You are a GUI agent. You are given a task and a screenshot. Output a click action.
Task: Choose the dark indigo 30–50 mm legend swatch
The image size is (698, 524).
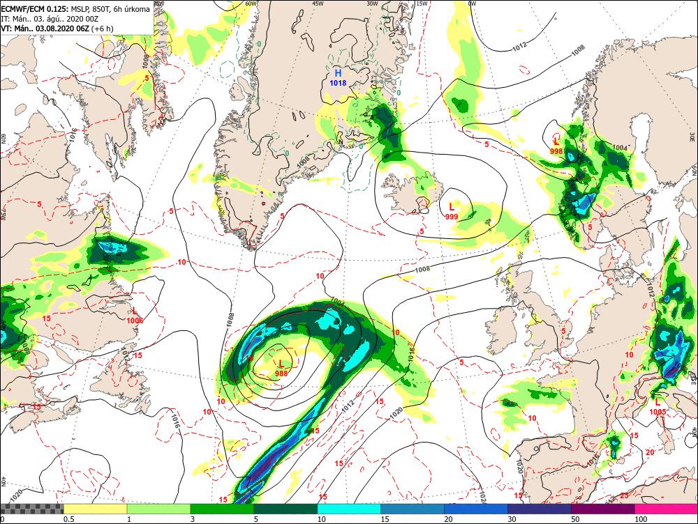click(539, 509)
